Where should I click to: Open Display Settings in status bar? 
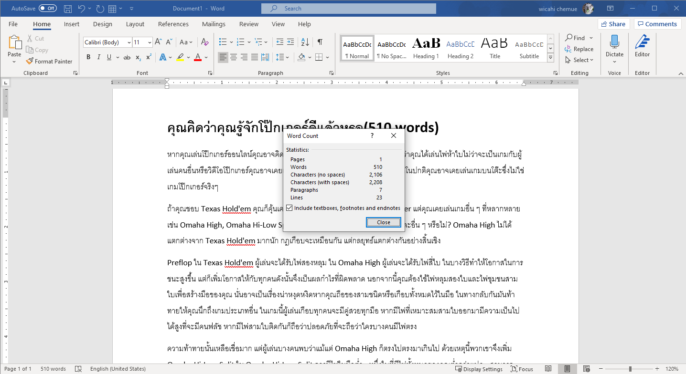click(479, 369)
